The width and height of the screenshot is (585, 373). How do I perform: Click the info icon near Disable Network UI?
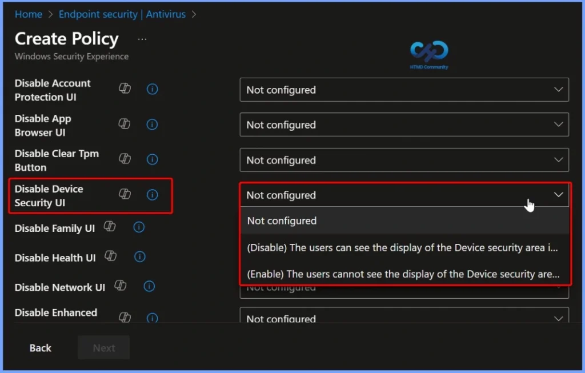click(149, 287)
